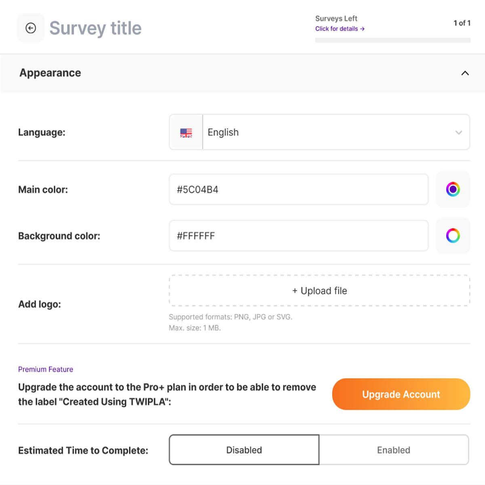
Task: Click the 1 of 1 survey counter
Action: click(462, 23)
